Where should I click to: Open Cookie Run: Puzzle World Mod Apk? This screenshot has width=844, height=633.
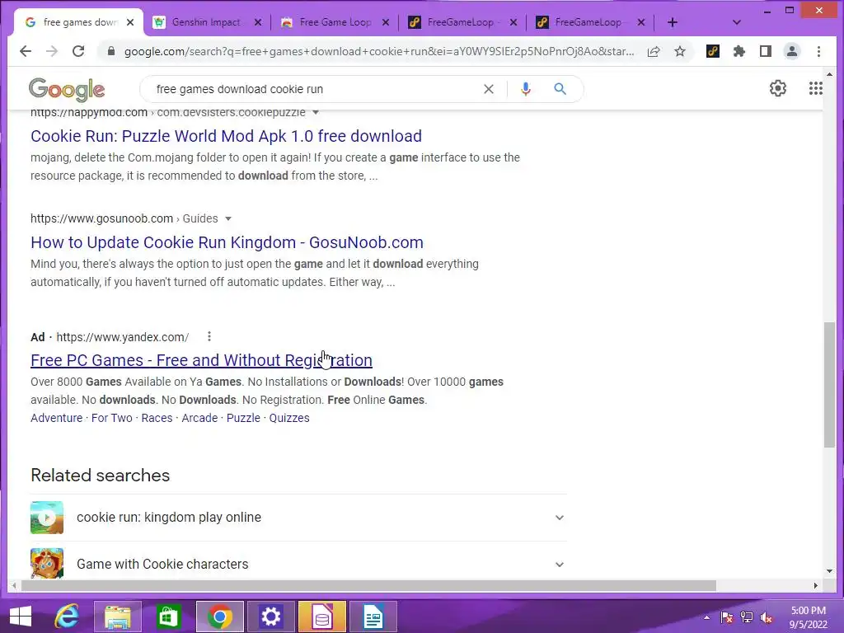coord(226,136)
